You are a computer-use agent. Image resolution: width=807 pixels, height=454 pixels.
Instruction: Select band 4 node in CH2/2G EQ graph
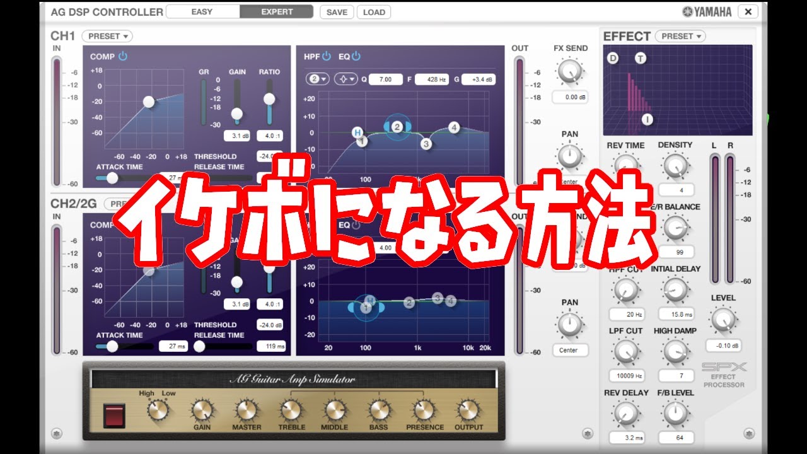click(450, 301)
